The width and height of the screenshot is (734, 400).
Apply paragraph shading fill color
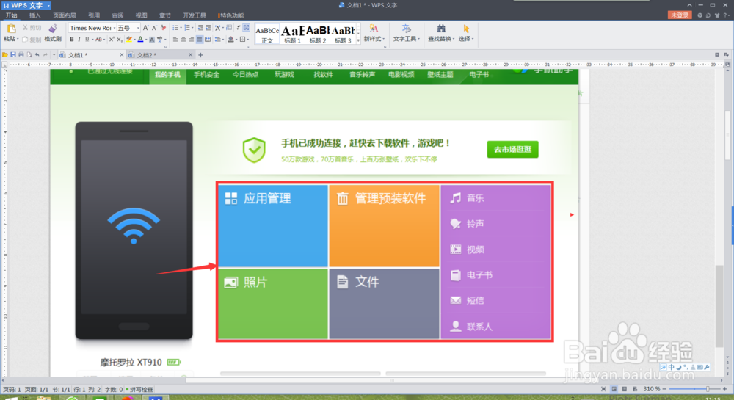point(230,40)
